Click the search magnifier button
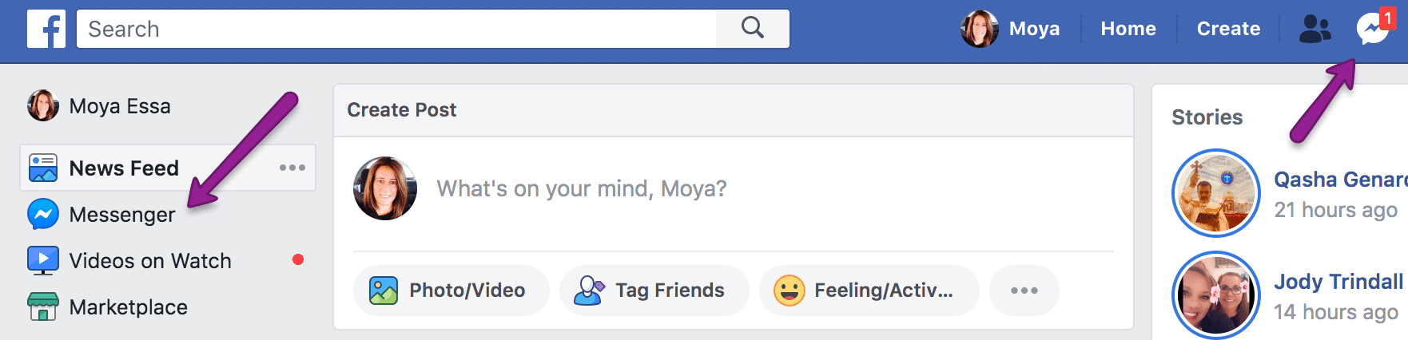Screen dimensions: 1408x340 coord(753,29)
